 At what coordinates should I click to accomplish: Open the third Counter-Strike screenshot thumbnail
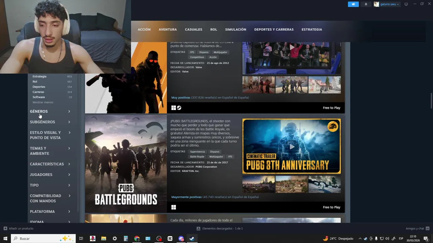(325, 85)
